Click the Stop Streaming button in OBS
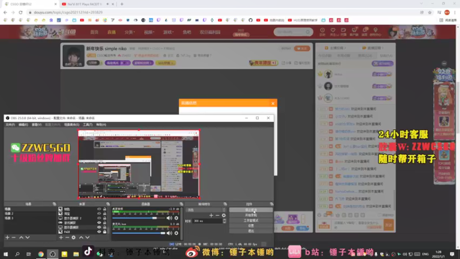The image size is (460, 259). click(251, 210)
